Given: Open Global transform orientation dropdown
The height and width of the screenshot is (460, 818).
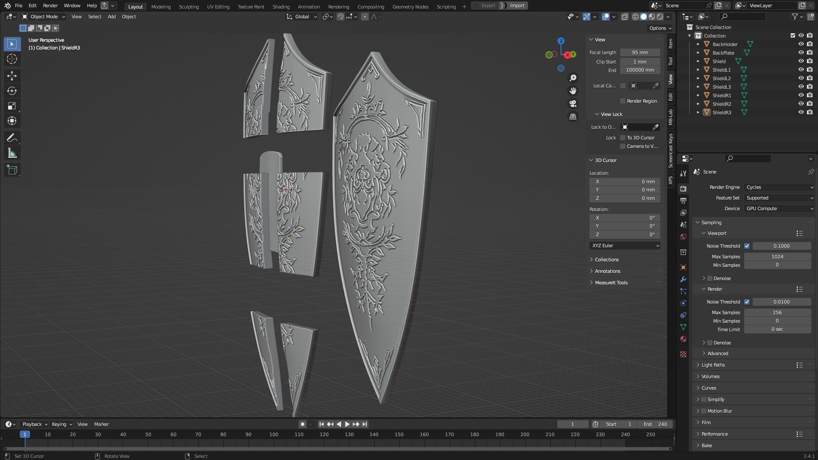Looking at the screenshot, I should (301, 17).
